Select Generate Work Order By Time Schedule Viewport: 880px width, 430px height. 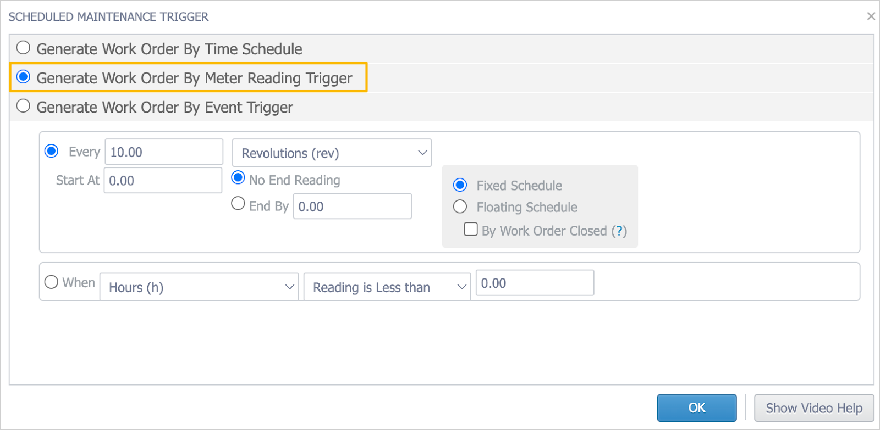click(x=23, y=48)
